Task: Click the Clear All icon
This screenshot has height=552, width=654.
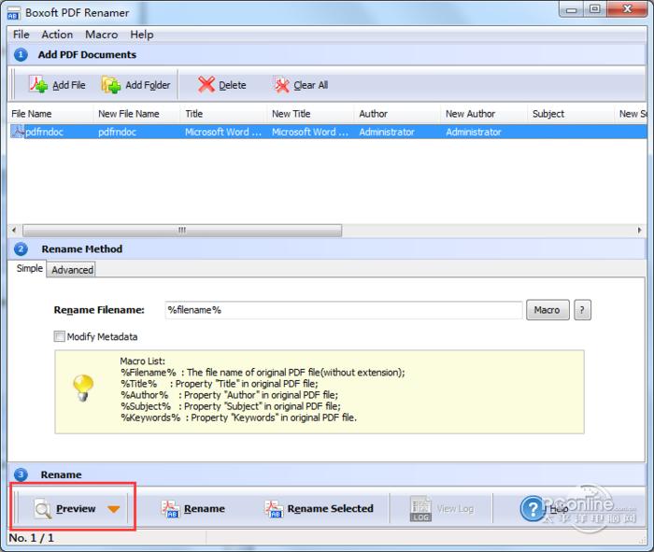Action: 281,85
